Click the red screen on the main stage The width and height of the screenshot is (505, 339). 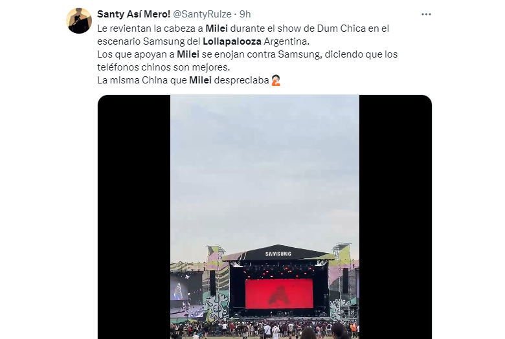[279, 294]
